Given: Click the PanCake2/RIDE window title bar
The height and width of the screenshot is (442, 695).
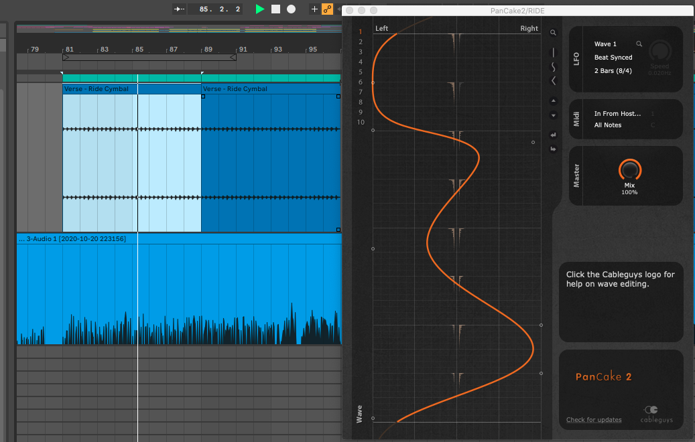Looking at the screenshot, I should [x=517, y=11].
